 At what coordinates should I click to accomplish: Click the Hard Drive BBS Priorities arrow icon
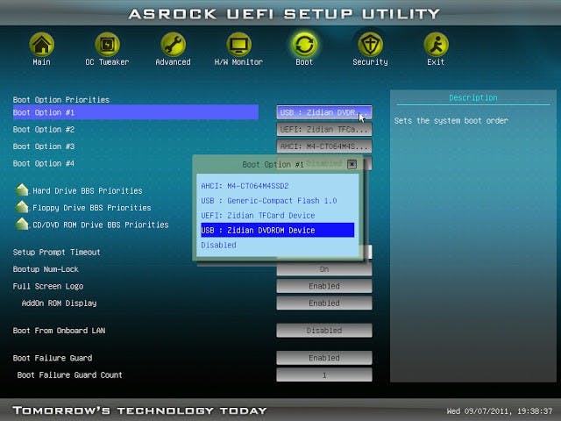pyautogui.click(x=22, y=189)
